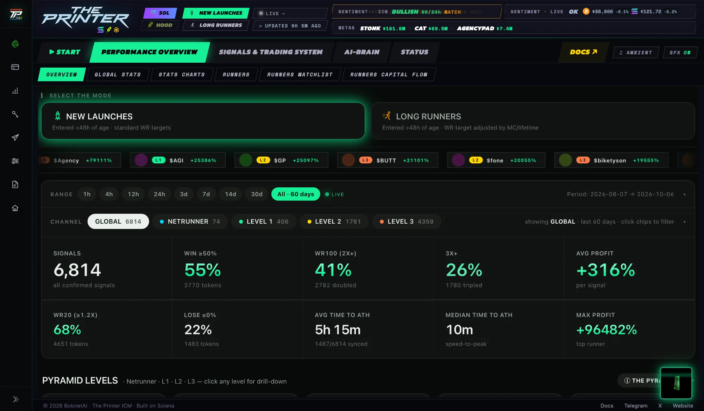Switch to STATS CHARTS subtab

point(182,75)
